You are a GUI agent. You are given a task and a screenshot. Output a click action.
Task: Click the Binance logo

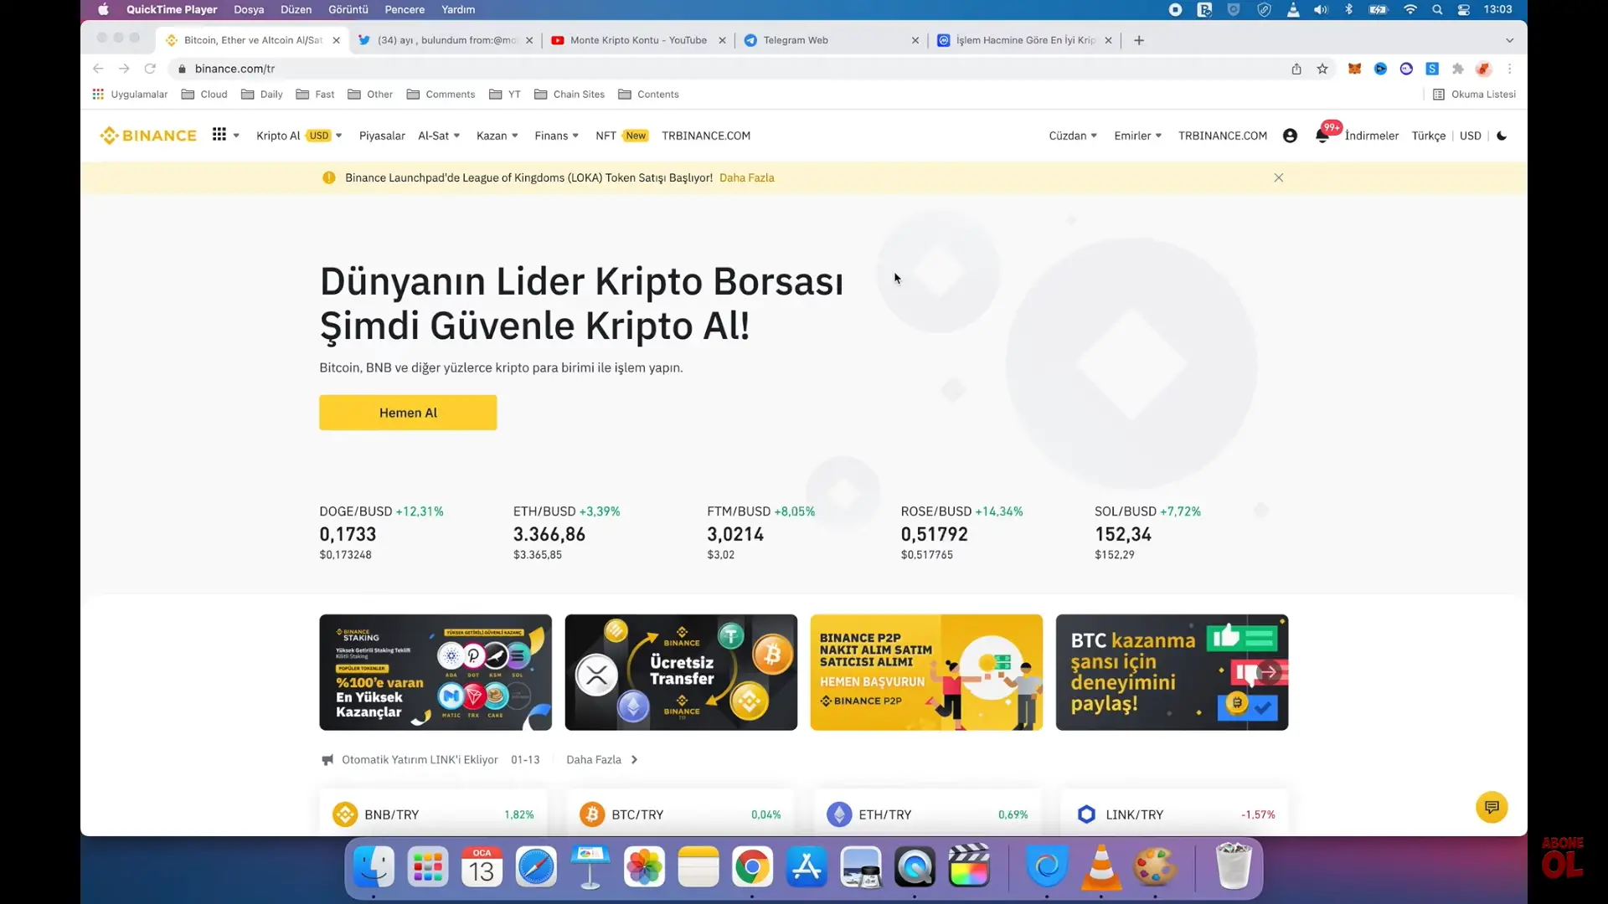148,136
